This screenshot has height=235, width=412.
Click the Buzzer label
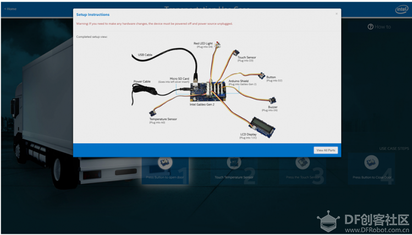click(x=273, y=107)
